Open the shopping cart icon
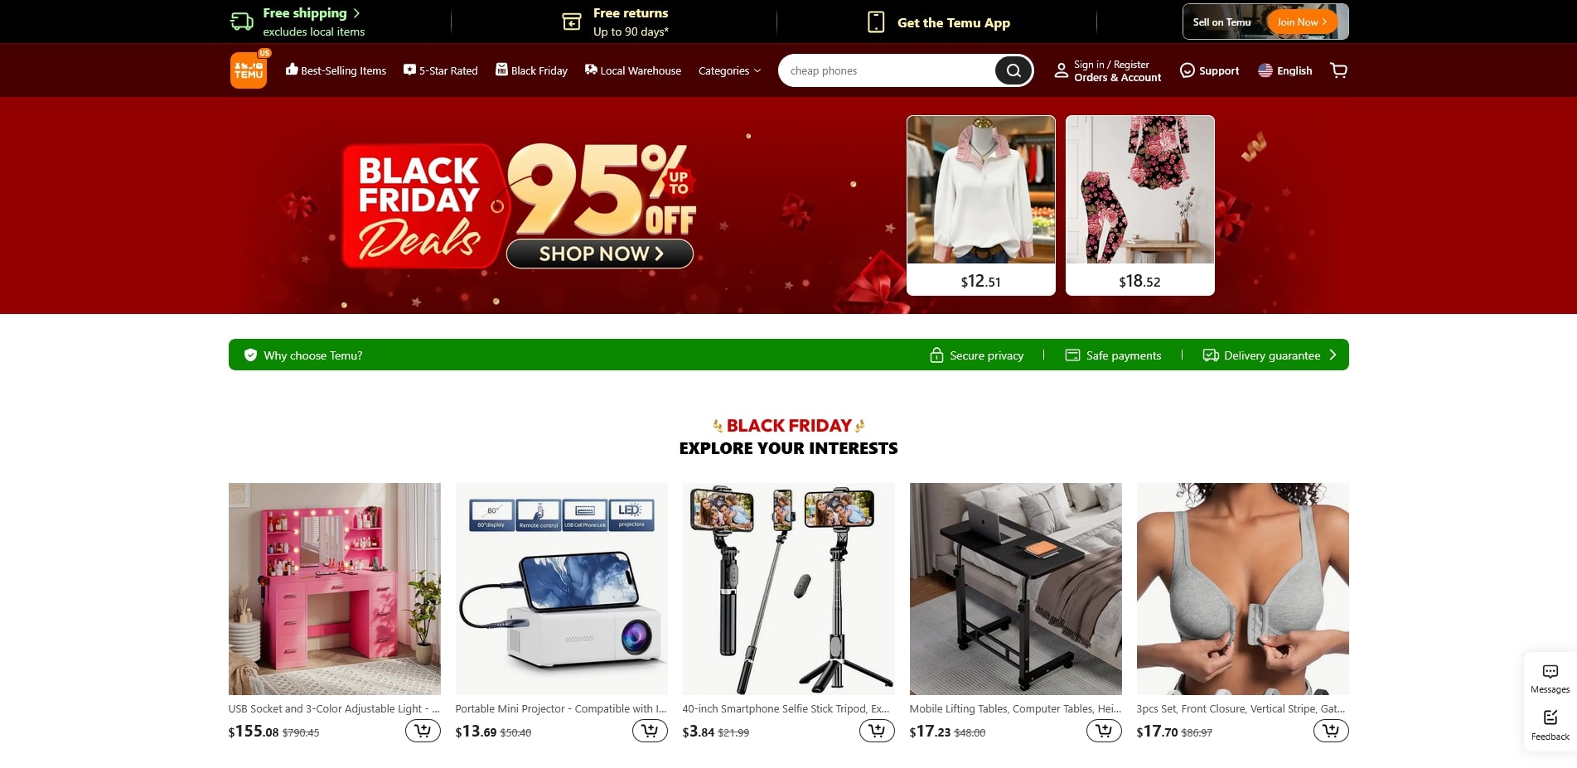 coord(1338,70)
